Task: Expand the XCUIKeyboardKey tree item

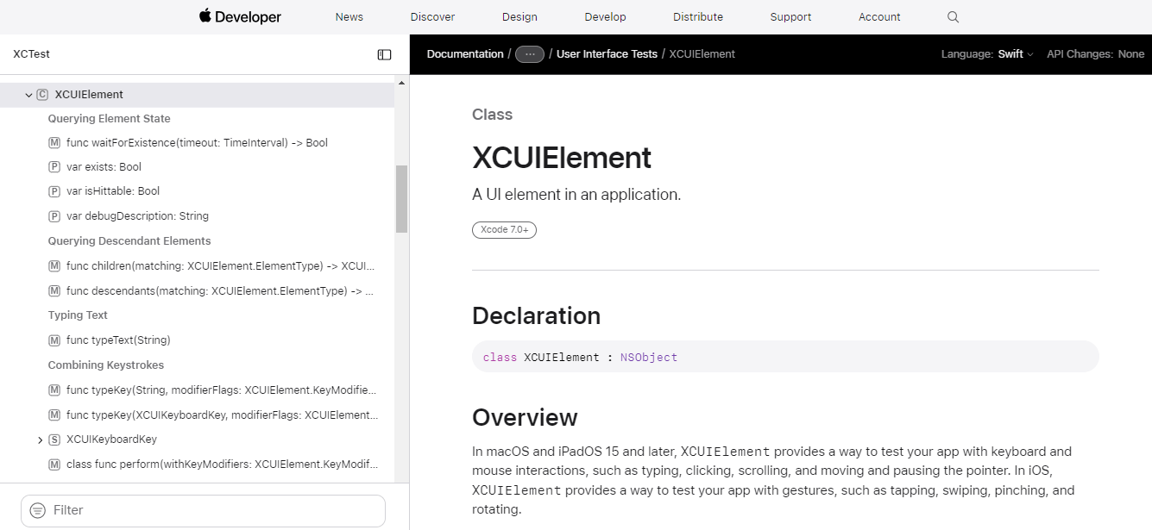Action: tap(41, 440)
